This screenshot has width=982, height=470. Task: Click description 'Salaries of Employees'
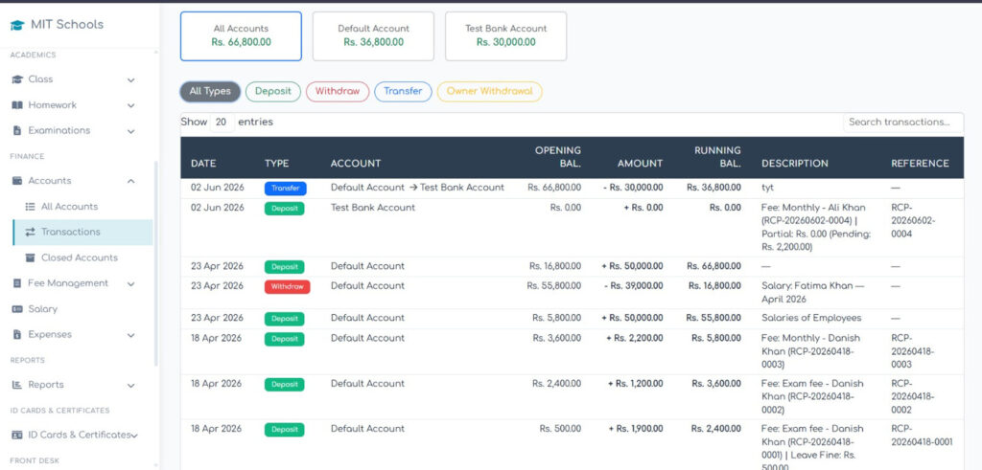pos(811,318)
